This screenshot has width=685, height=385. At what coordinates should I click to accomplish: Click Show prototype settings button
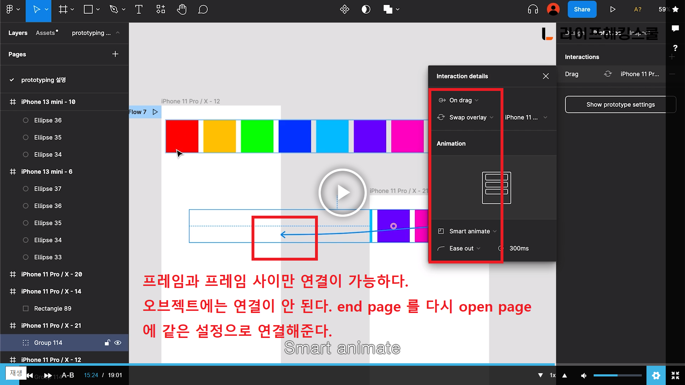pos(620,104)
